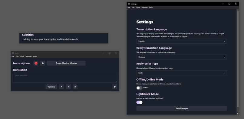The height and width of the screenshot is (119, 244).
Task: Open File menu in Settings window
Action: 129,8
